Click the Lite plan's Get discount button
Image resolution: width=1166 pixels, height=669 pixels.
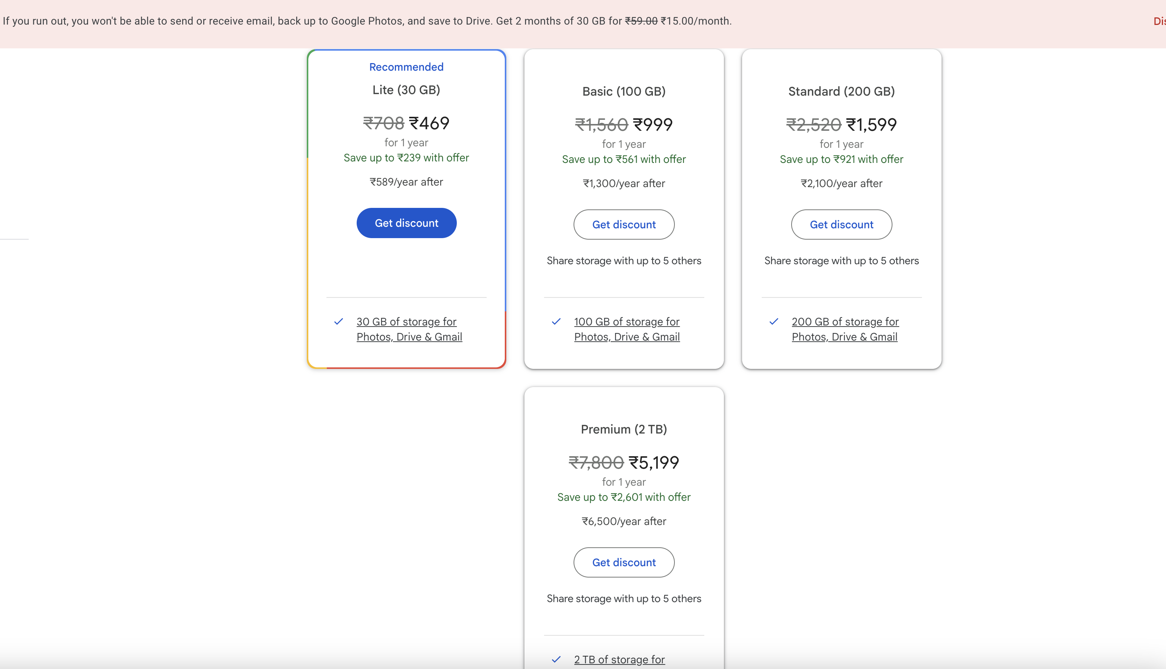coord(406,223)
